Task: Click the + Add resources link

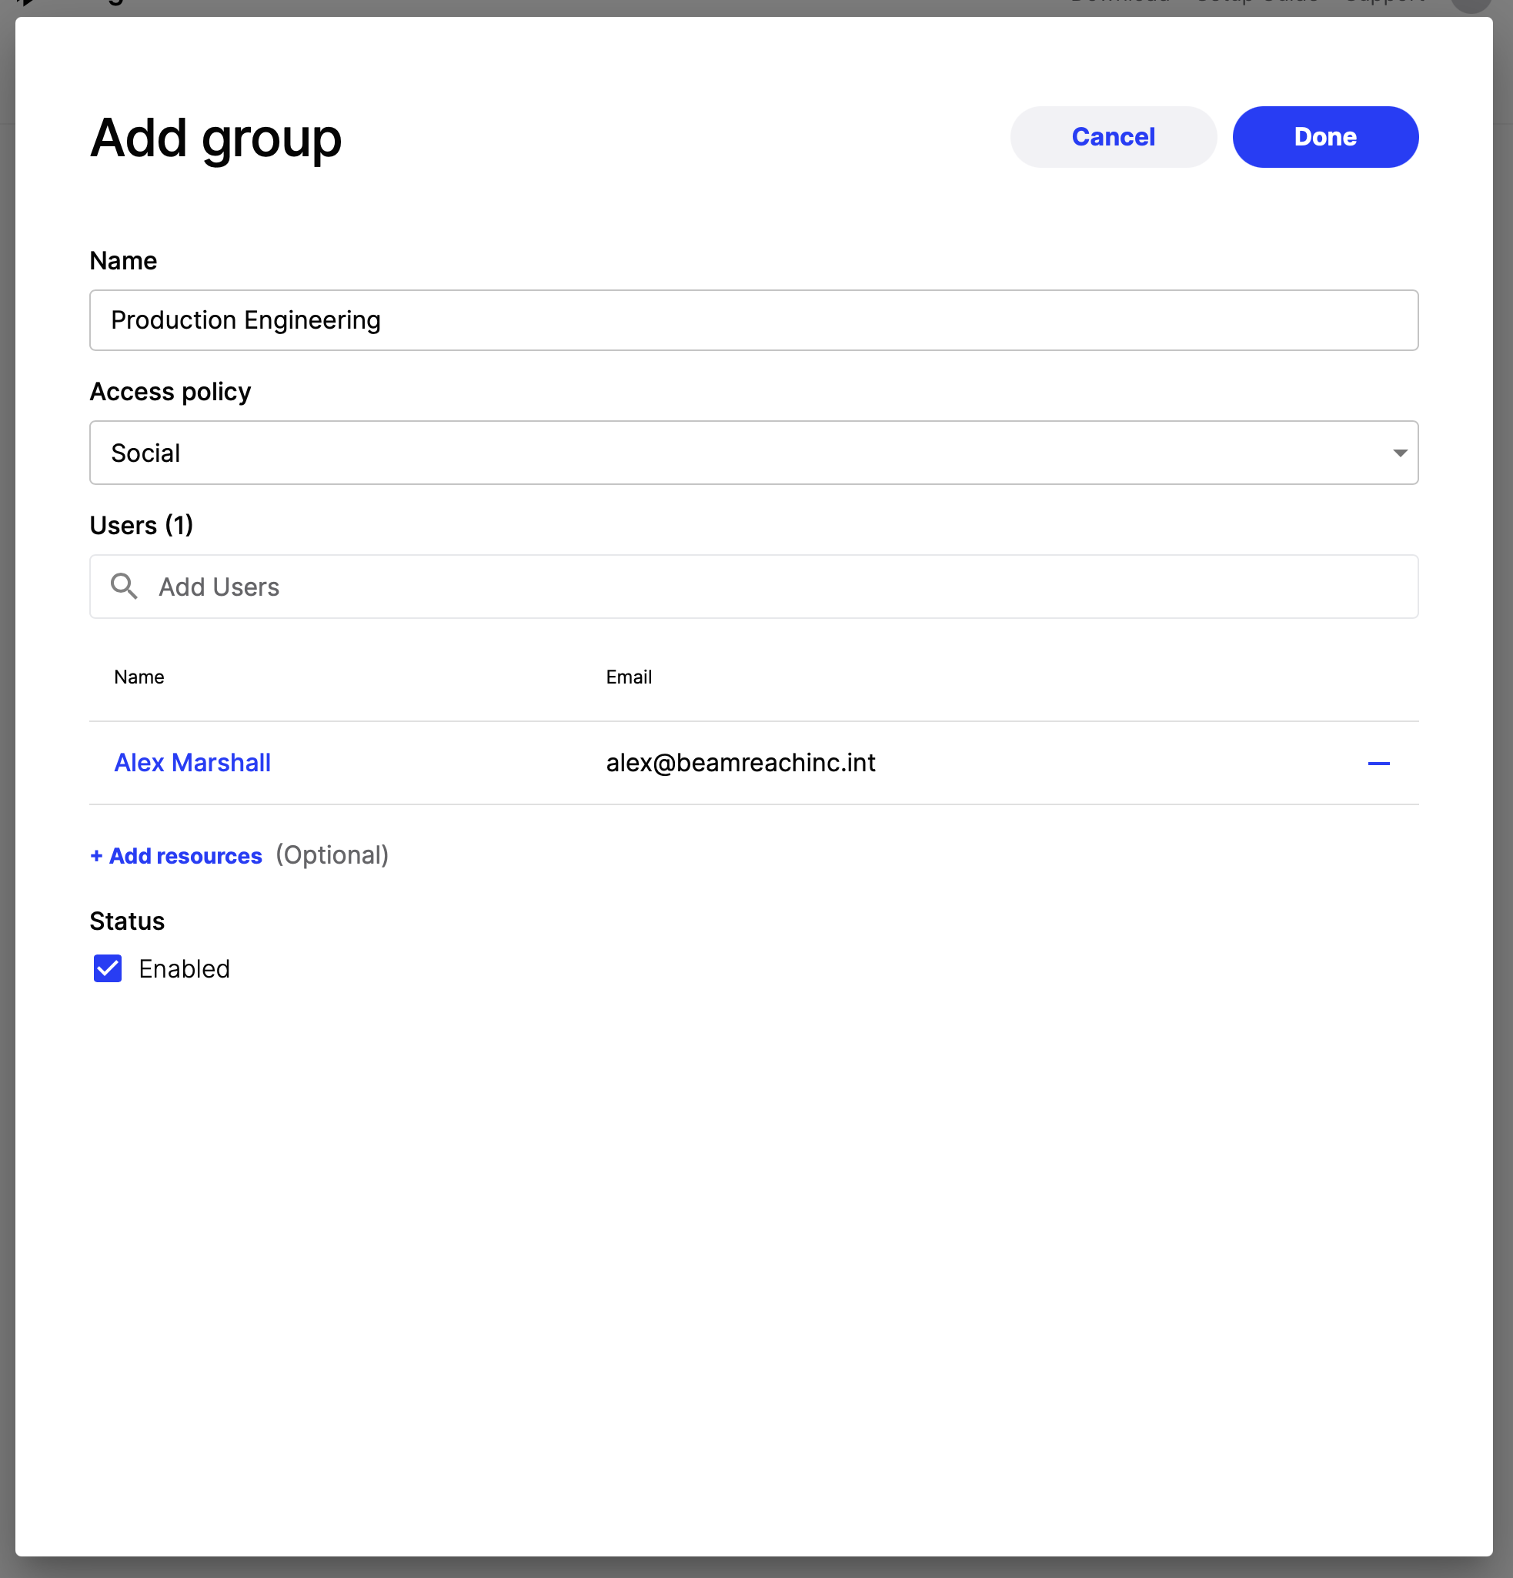Action: [x=176, y=856]
